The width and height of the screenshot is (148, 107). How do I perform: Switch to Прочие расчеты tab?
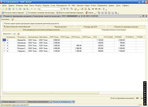click(x=60, y=27)
